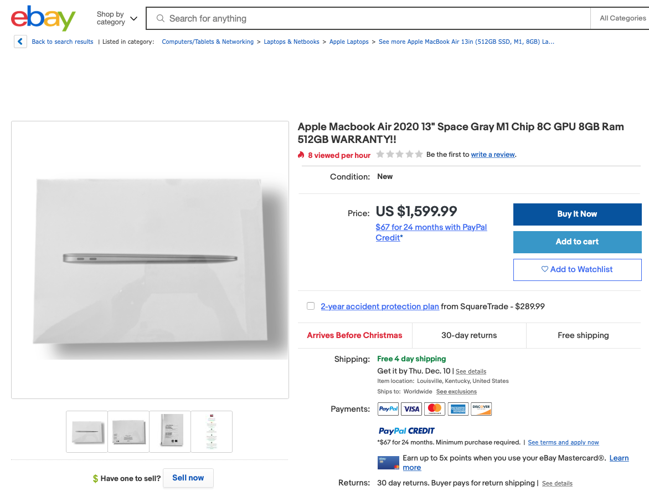Add the item to Watchlist
This screenshot has height=496, width=649.
click(x=577, y=269)
